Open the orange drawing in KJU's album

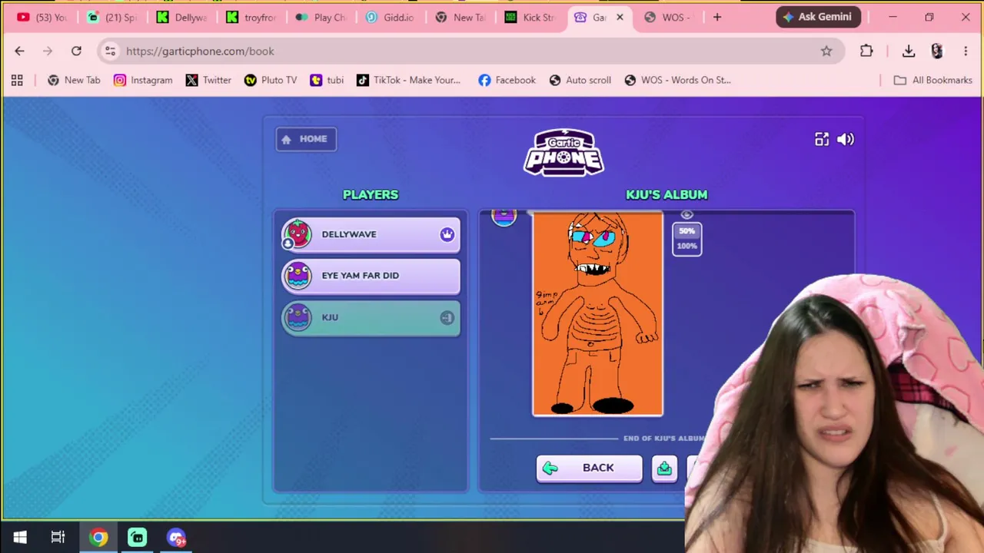597,313
